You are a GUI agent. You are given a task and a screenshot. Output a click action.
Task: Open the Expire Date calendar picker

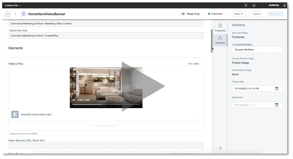point(276,105)
